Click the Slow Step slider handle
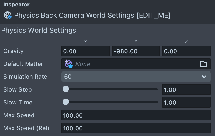The image size is (215, 136). click(66, 89)
